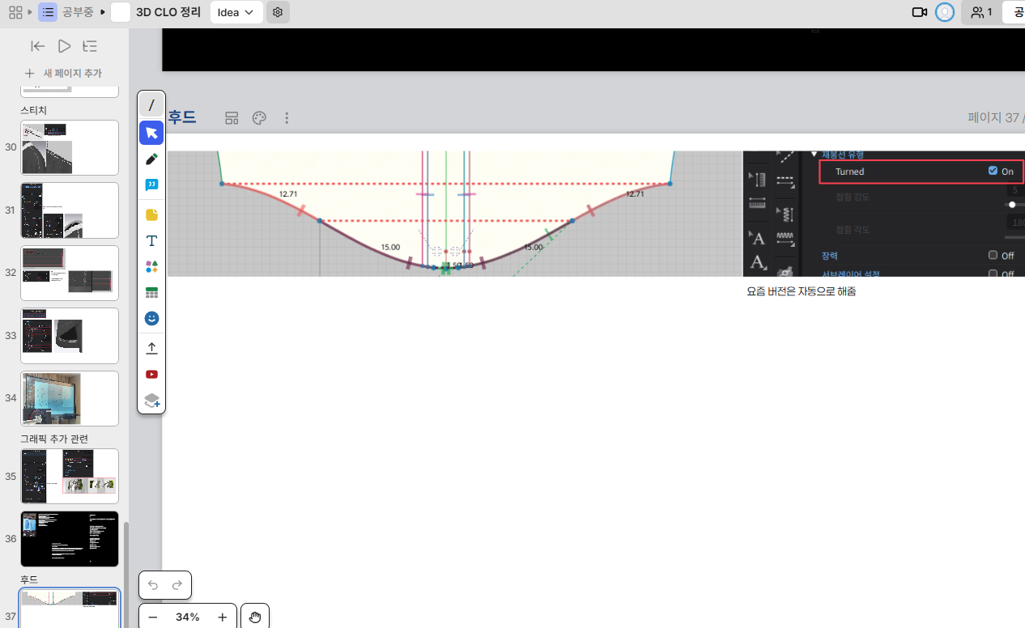Click the upload file icon
Screen dimensions: 1025x628
151,348
